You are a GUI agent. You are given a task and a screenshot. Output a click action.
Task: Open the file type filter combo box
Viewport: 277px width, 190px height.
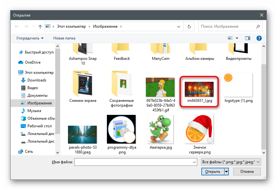[x=231, y=162]
